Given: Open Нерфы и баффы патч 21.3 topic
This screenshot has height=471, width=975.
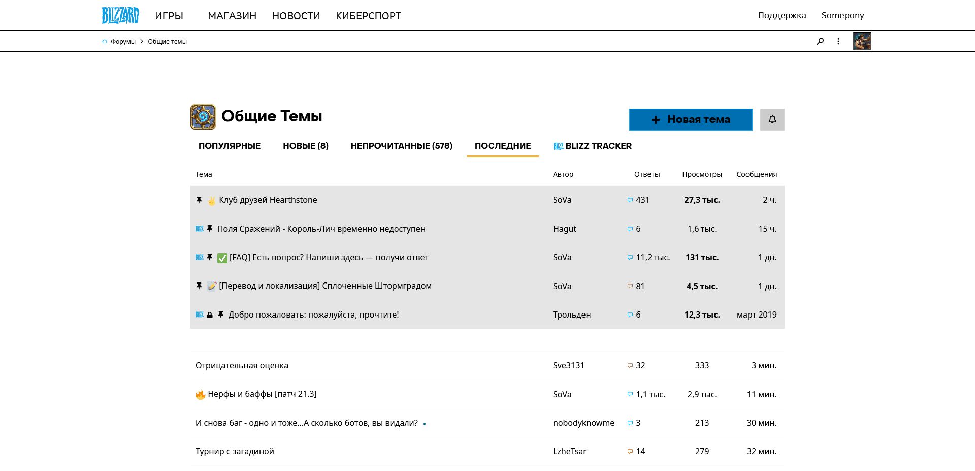Looking at the screenshot, I should pos(262,394).
